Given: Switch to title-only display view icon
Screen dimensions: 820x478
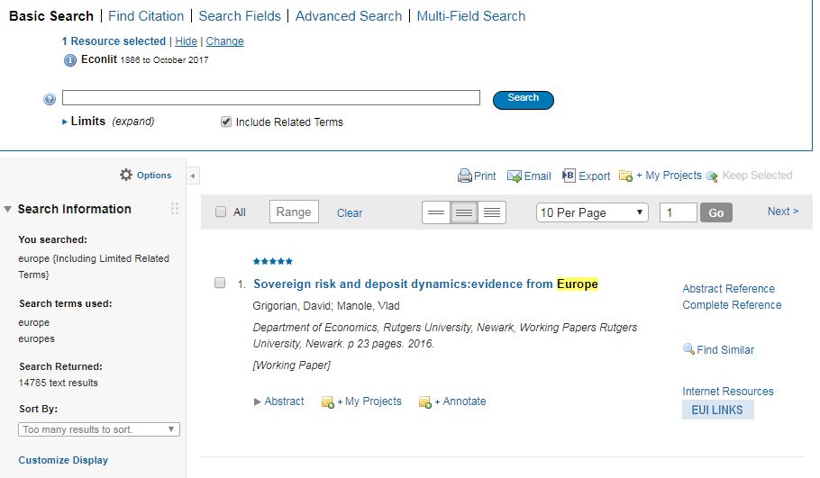Looking at the screenshot, I should [x=436, y=213].
